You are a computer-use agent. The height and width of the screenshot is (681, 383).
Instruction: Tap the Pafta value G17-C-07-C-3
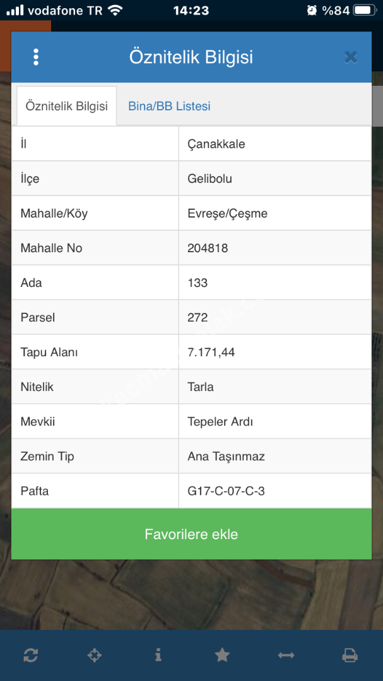[x=226, y=491]
